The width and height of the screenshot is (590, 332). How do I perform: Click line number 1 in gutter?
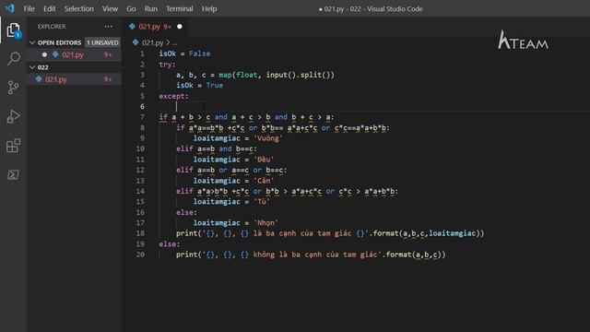click(x=142, y=53)
